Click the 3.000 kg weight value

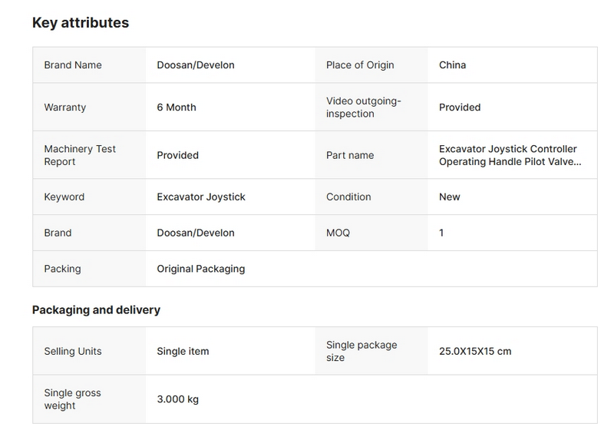pyautogui.click(x=178, y=399)
